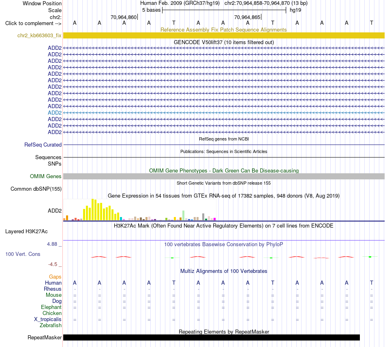Click 'RefSeq genes from NCBI' title
Image resolution: width=385 pixels, height=347 pixels.
pos(224,139)
